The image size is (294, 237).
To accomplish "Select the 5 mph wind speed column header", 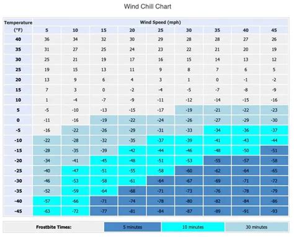I will click(47, 30).
